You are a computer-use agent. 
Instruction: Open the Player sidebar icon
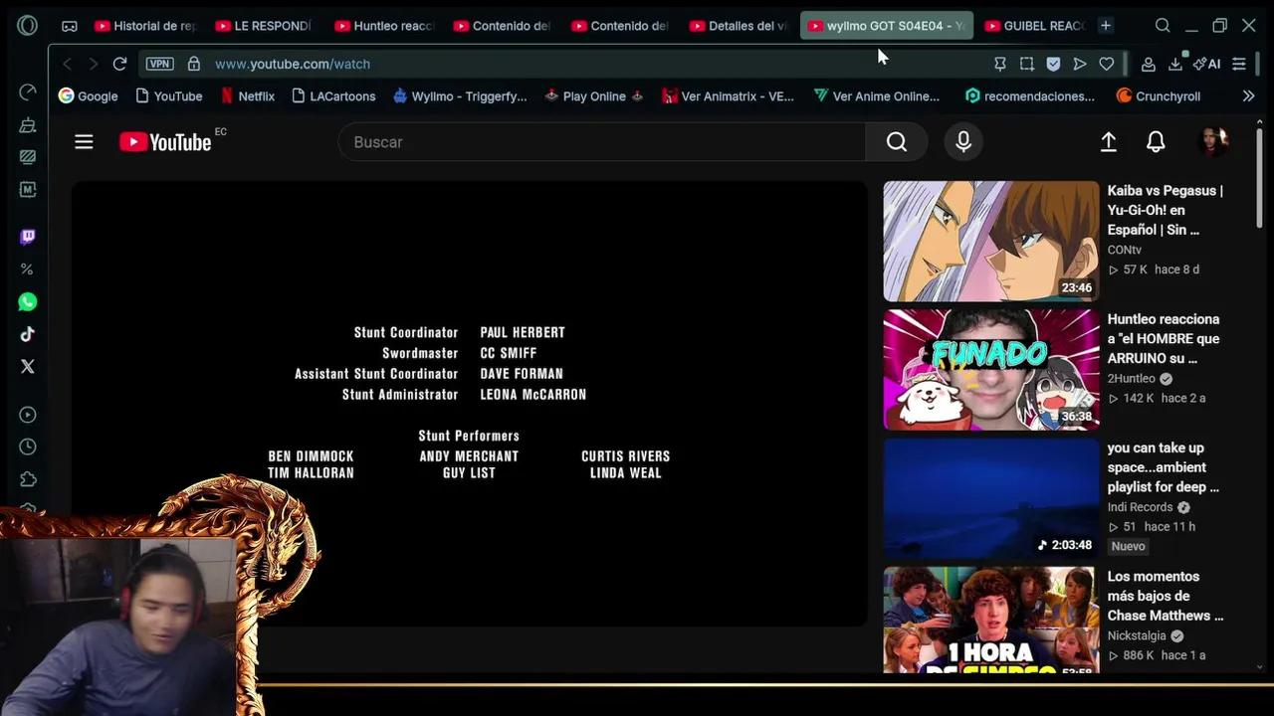28,415
